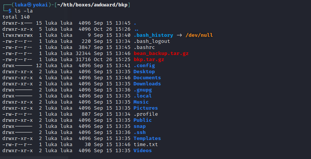Click the time.txt filename
The height and width of the screenshot is (159, 311).
click(x=145, y=145)
